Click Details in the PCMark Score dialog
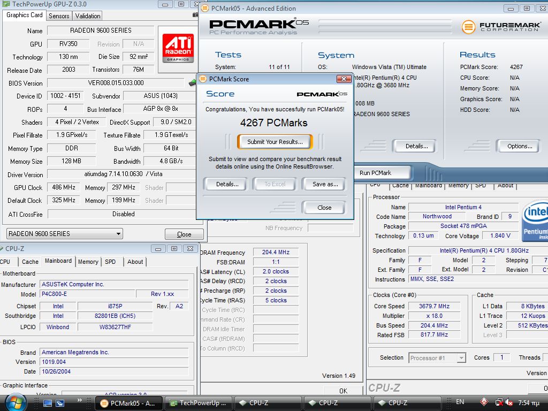 [227, 184]
